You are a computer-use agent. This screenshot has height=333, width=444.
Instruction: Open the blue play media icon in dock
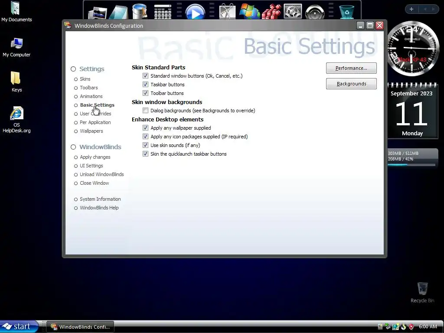195,12
